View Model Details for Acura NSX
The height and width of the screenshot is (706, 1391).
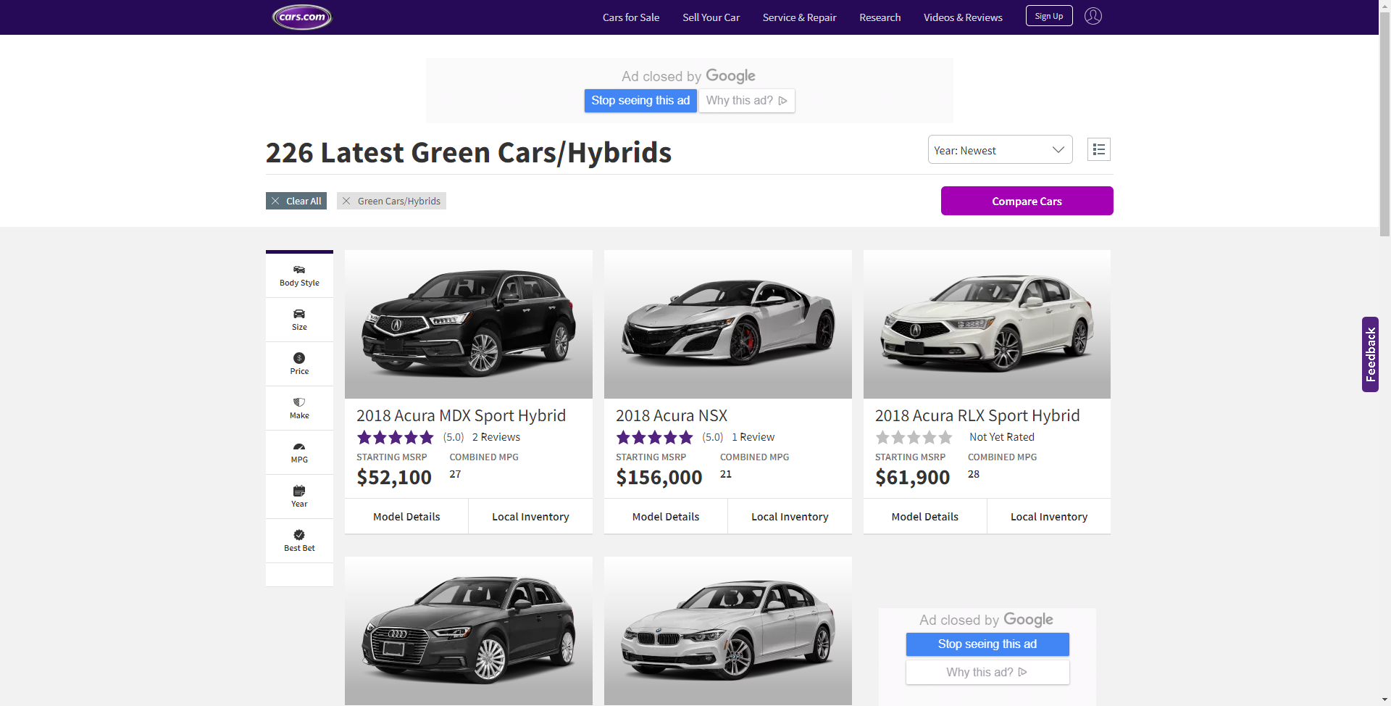pyautogui.click(x=665, y=517)
